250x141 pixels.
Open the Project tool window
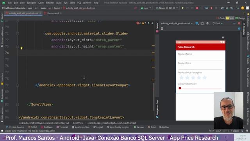[x=2, y=17]
